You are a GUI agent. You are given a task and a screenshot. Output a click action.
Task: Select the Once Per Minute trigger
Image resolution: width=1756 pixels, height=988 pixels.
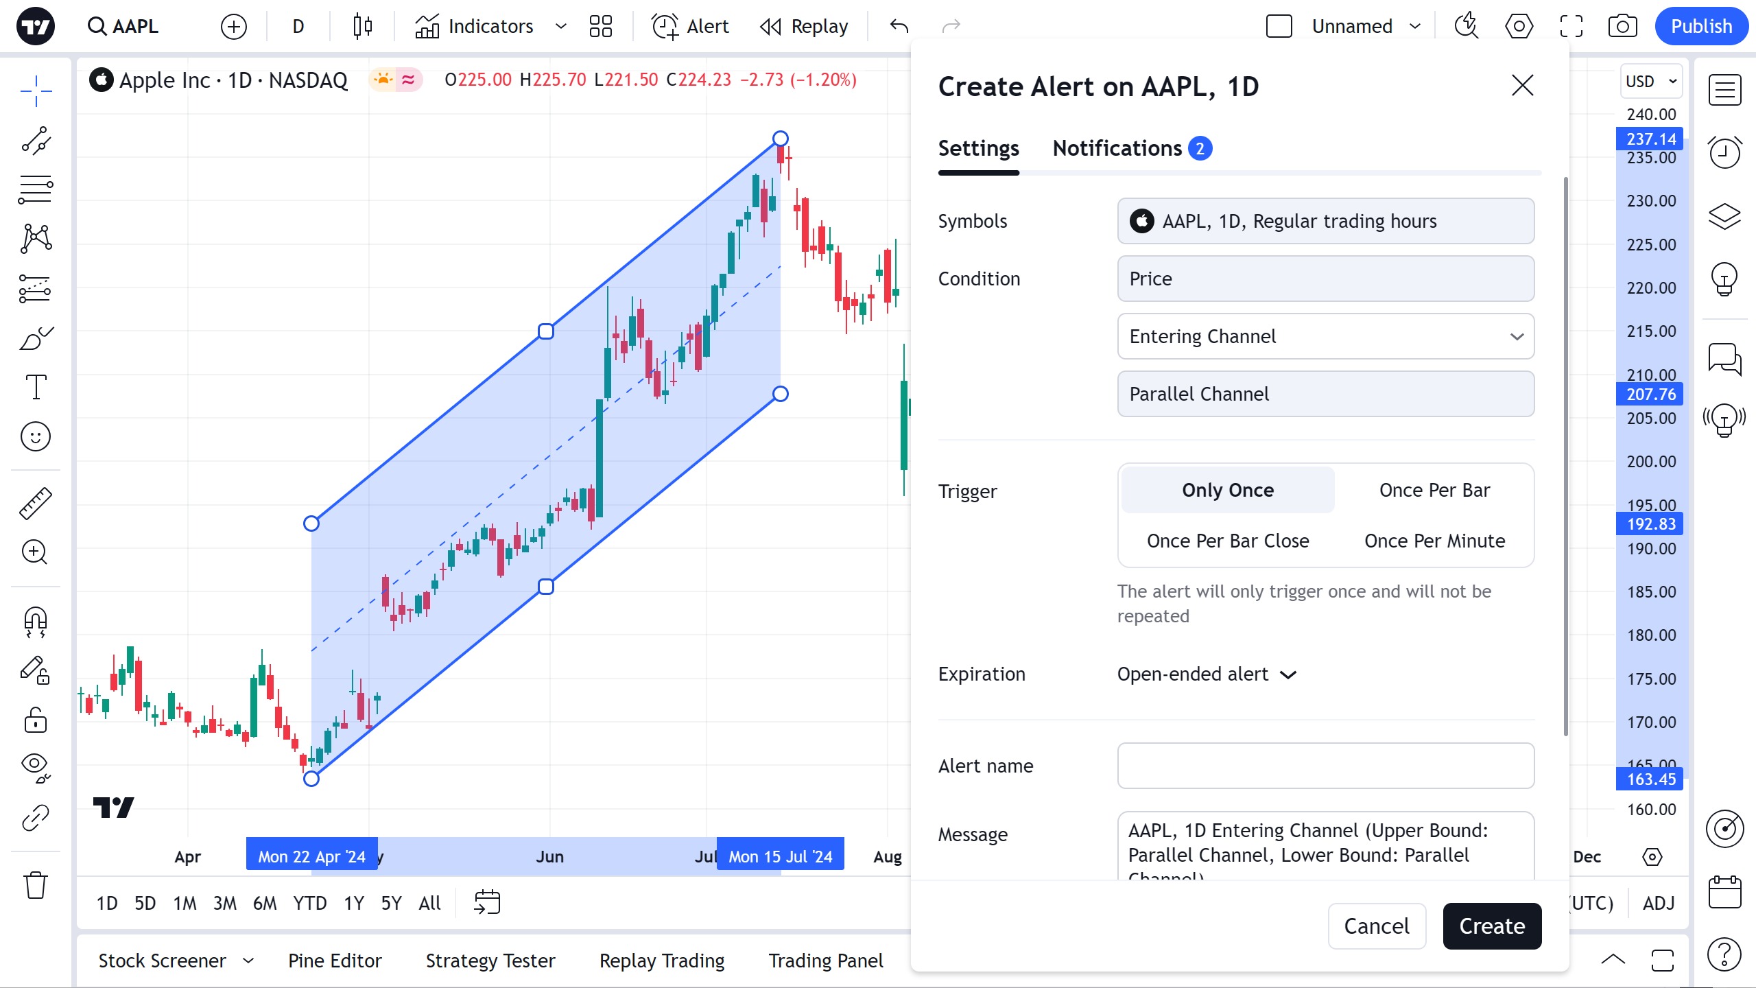(x=1434, y=541)
